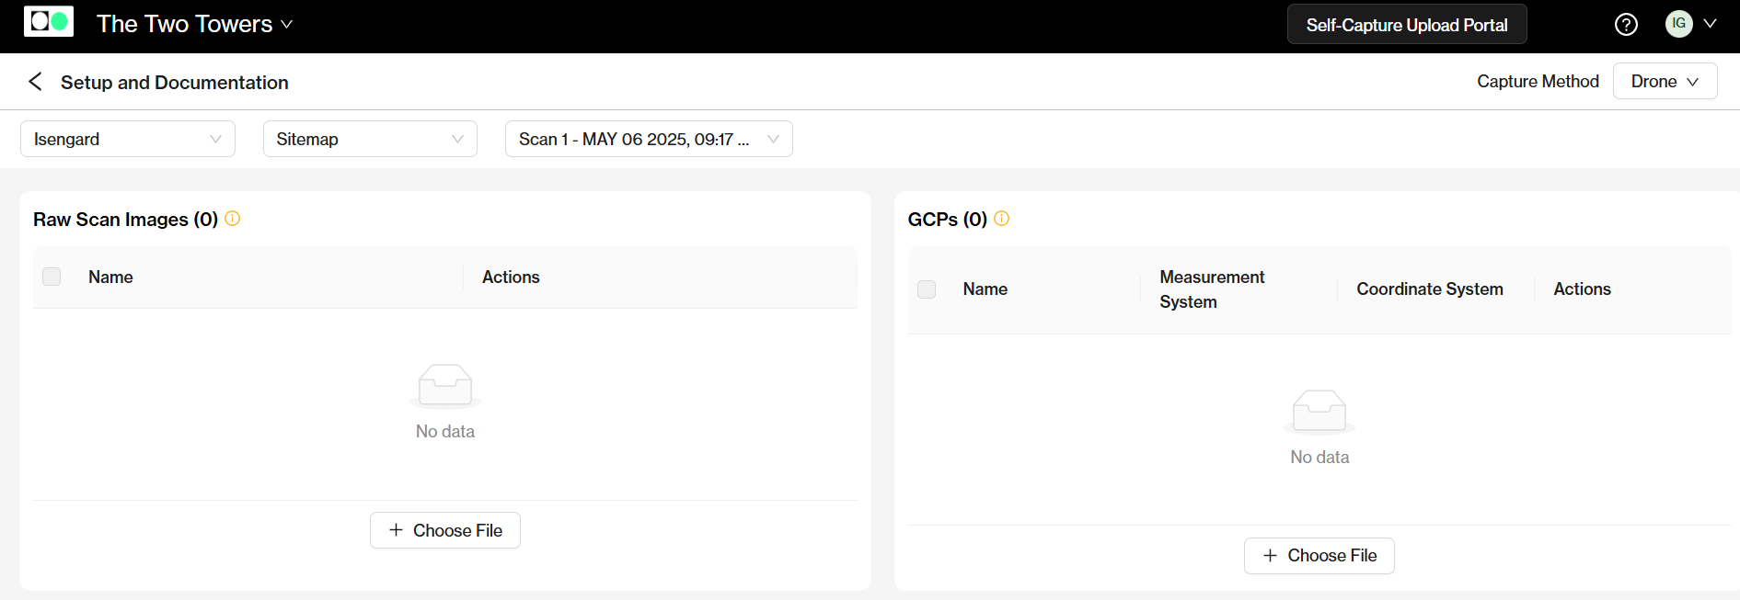Open the Sitemap dropdown
Viewport: 1740px width, 600px height.
370,139
